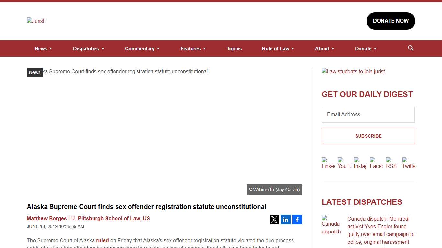
Task: Open the Rule of Law menu
Action: click(x=278, y=49)
